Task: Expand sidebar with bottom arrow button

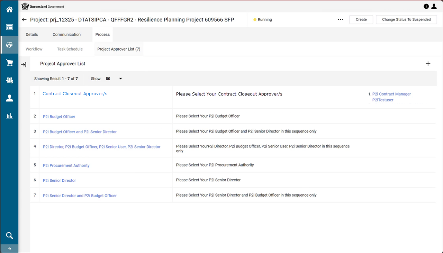Action: (9, 249)
